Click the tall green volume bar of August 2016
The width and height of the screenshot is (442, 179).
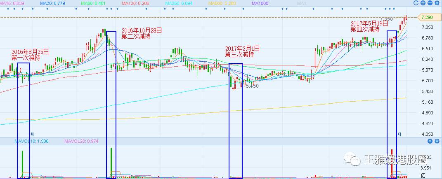(x=23, y=164)
